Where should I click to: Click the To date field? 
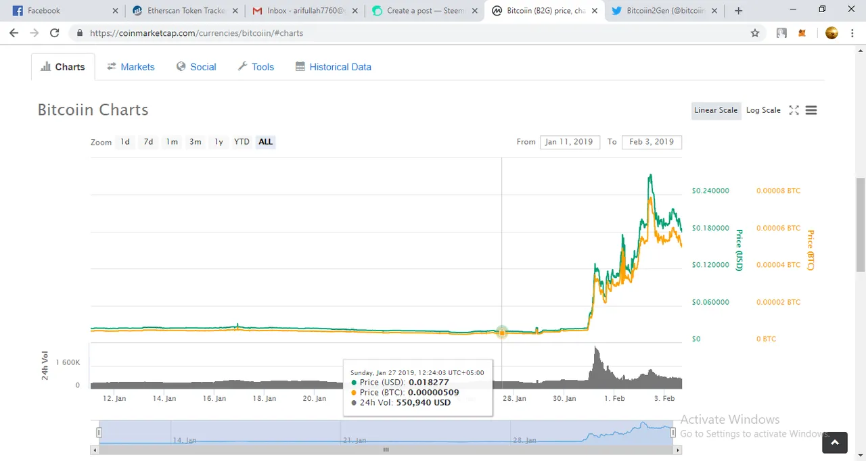point(652,142)
